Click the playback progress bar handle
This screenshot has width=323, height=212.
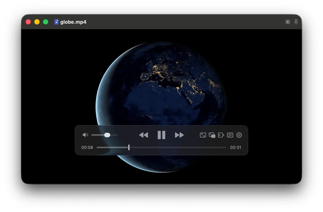(129, 147)
